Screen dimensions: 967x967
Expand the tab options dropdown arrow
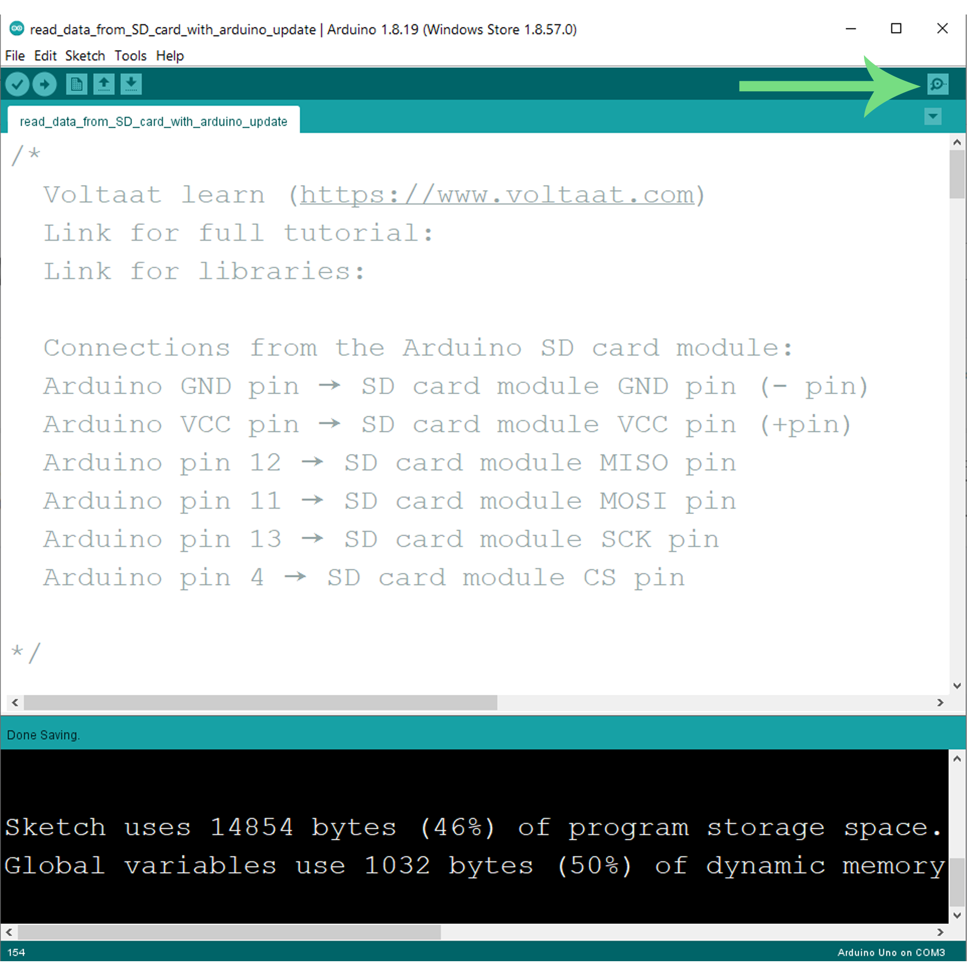click(933, 117)
